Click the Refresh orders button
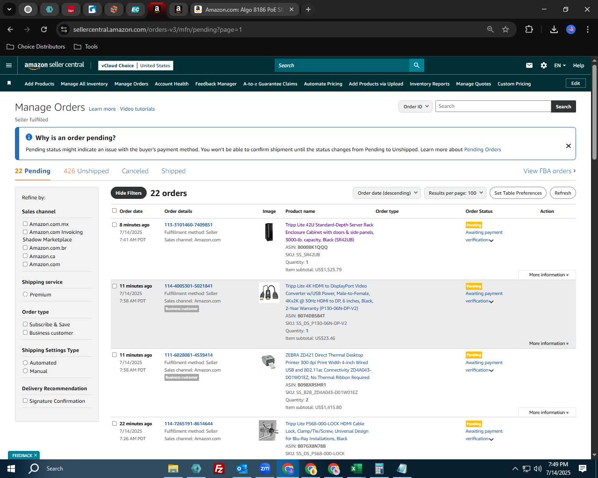This screenshot has width=598, height=478. (x=562, y=193)
